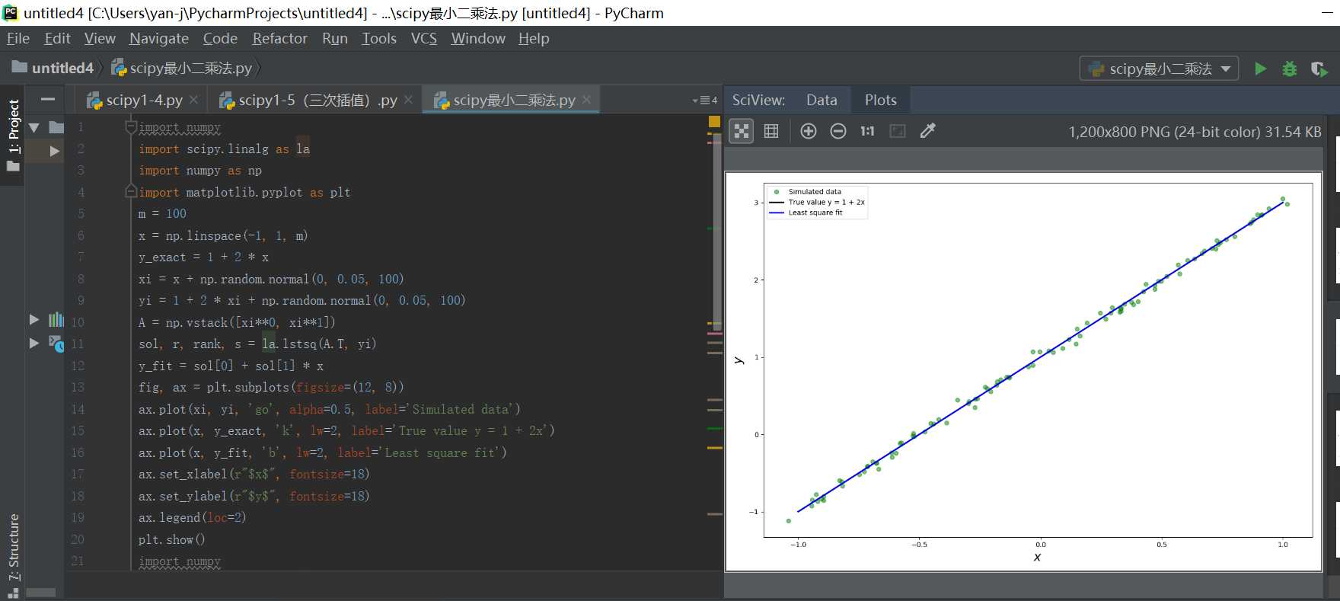
Task: Click 'ax.legend(loc=2)' code line
Action: tap(192, 518)
